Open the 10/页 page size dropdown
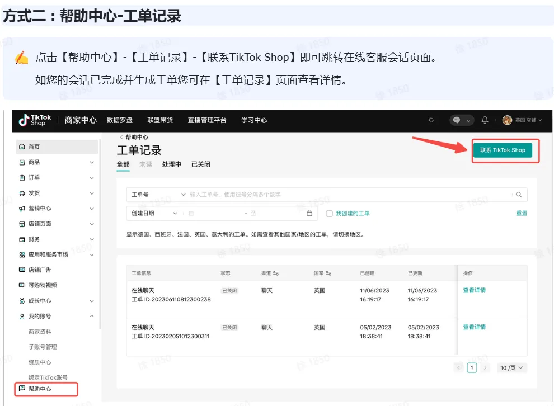Image resolution: width=554 pixels, height=406 pixels. pos(511,368)
